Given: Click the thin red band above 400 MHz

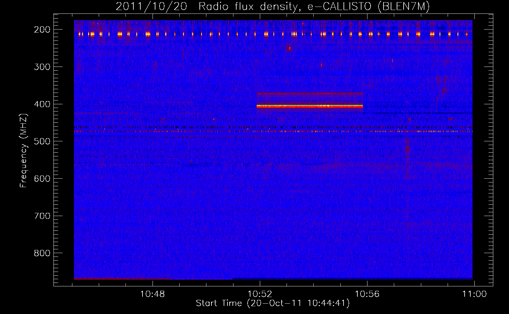Looking at the screenshot, I should coord(310,94).
